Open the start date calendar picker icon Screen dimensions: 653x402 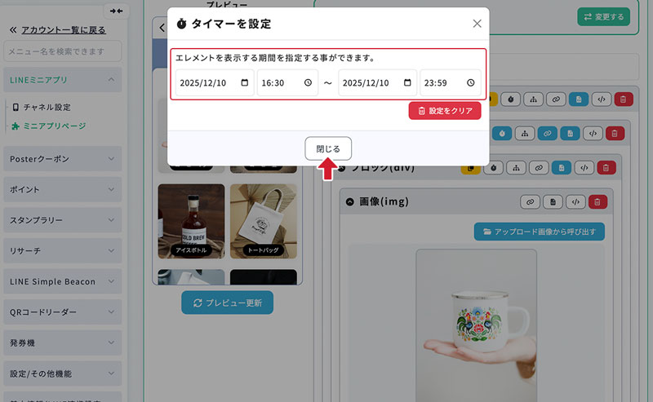pyautogui.click(x=244, y=83)
